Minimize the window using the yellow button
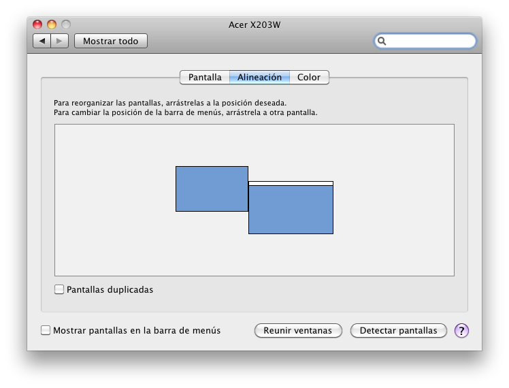 click(52, 25)
